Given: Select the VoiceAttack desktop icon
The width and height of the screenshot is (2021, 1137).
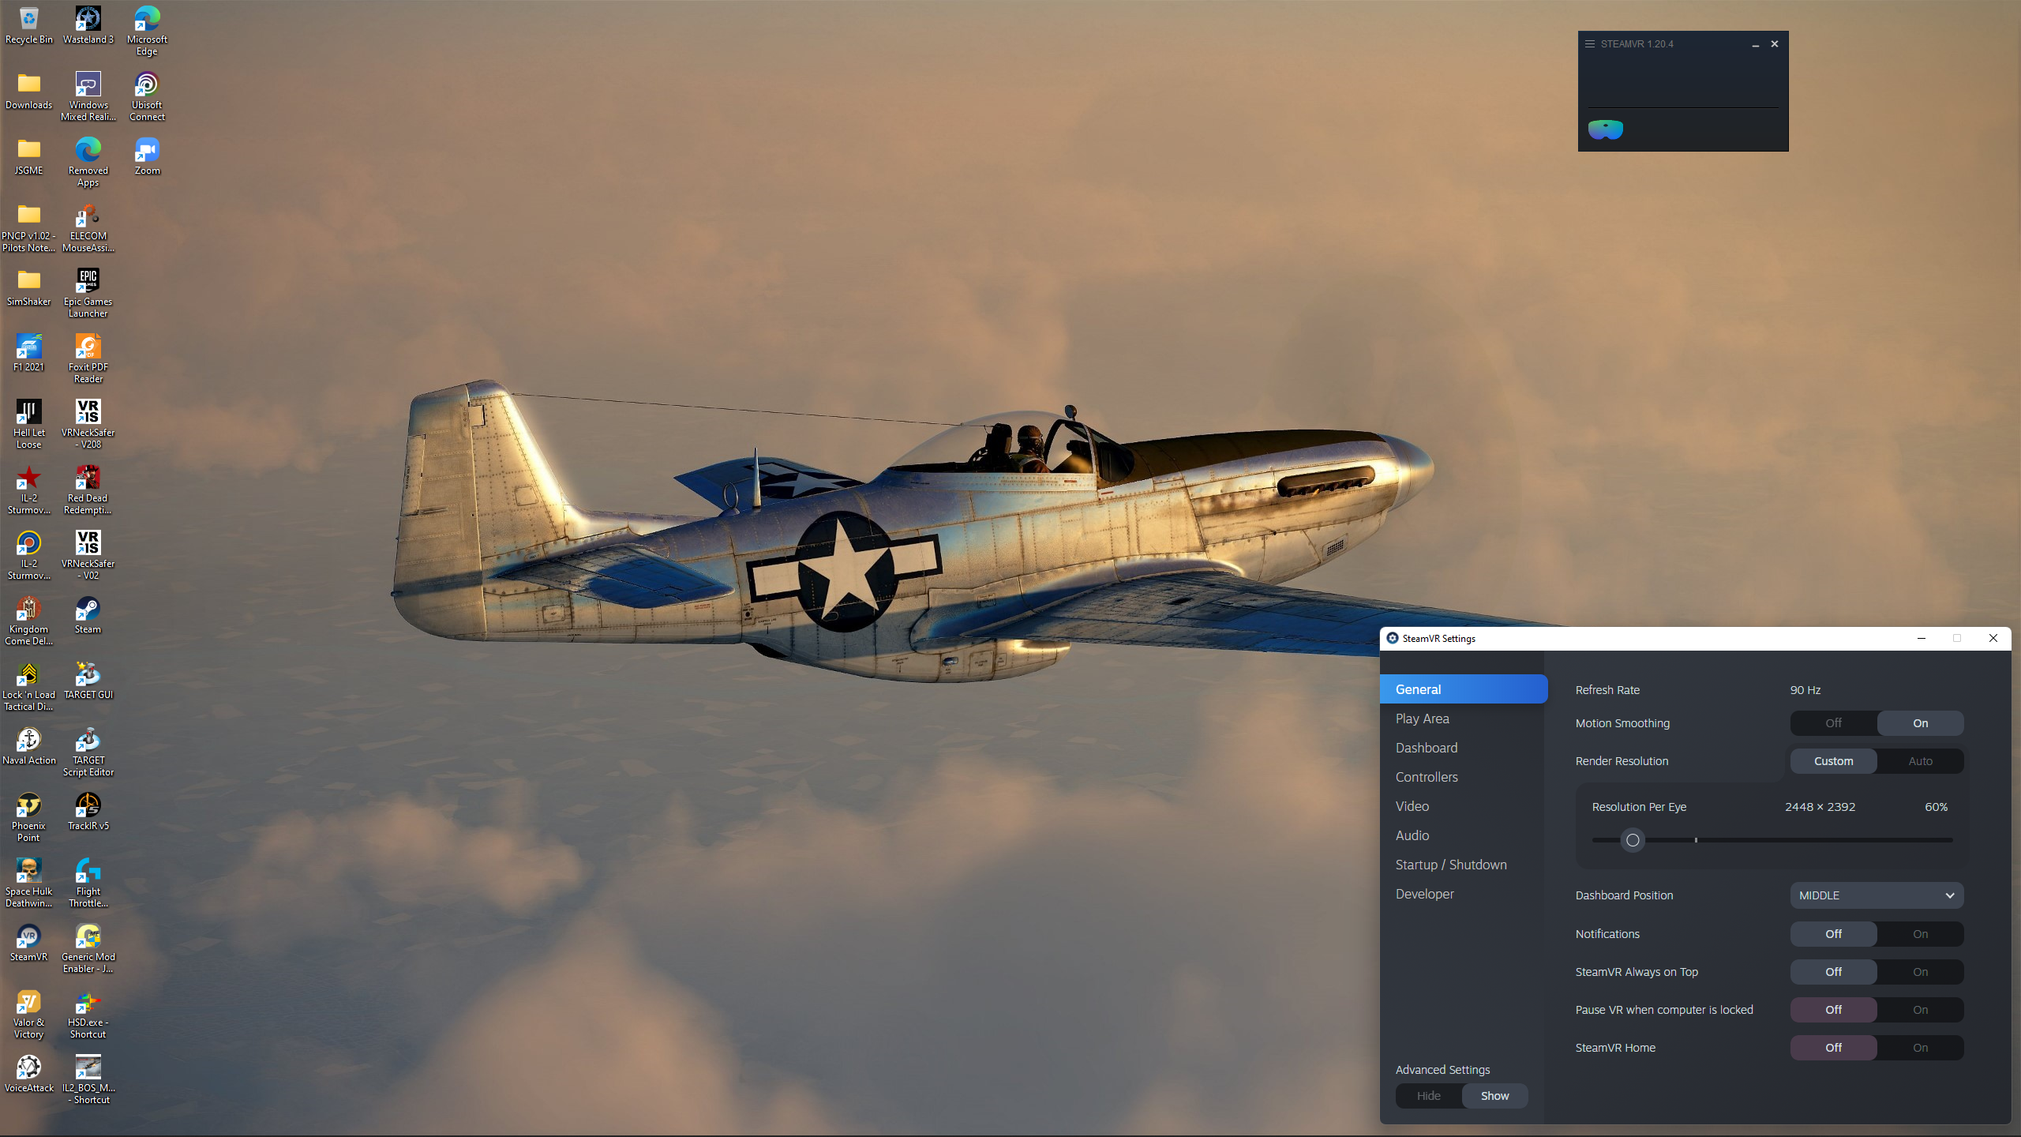Looking at the screenshot, I should point(29,1075).
